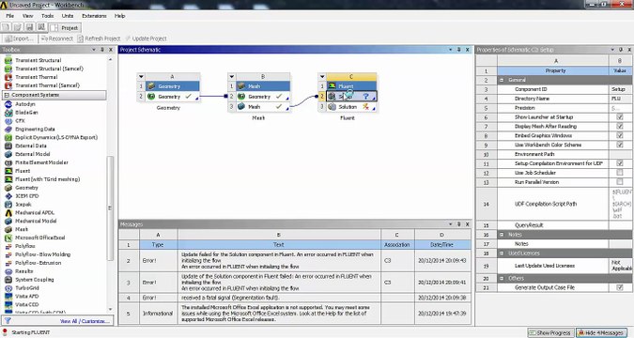Viewport: 634px width, 338px height.
Task: Open View All / Customize link
Action: tap(85, 321)
